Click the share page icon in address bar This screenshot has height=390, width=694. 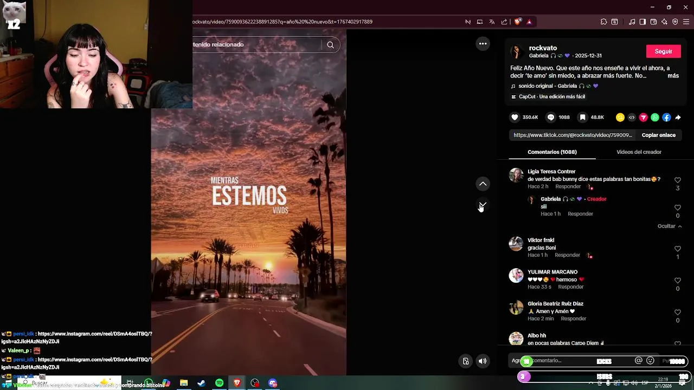504,22
